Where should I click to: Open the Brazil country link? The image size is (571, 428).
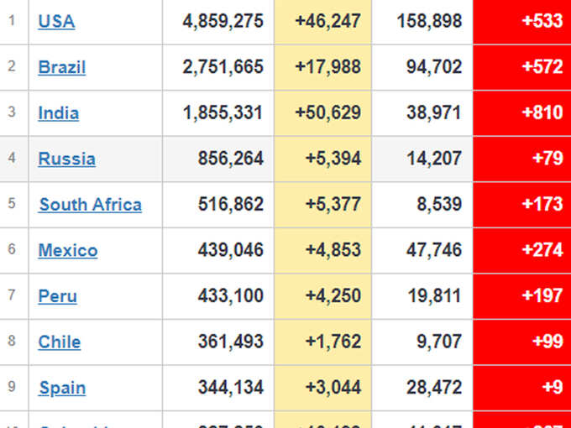[62, 67]
